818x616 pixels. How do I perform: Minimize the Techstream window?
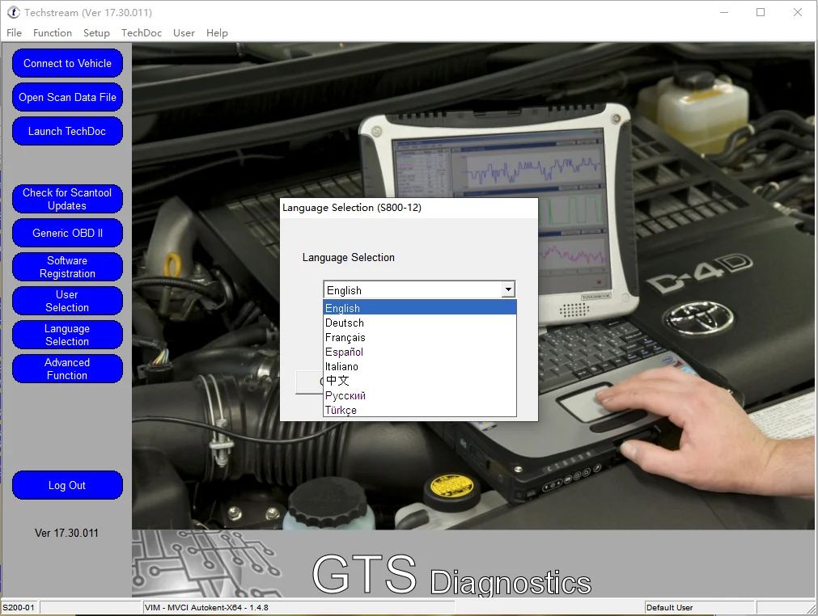click(724, 12)
